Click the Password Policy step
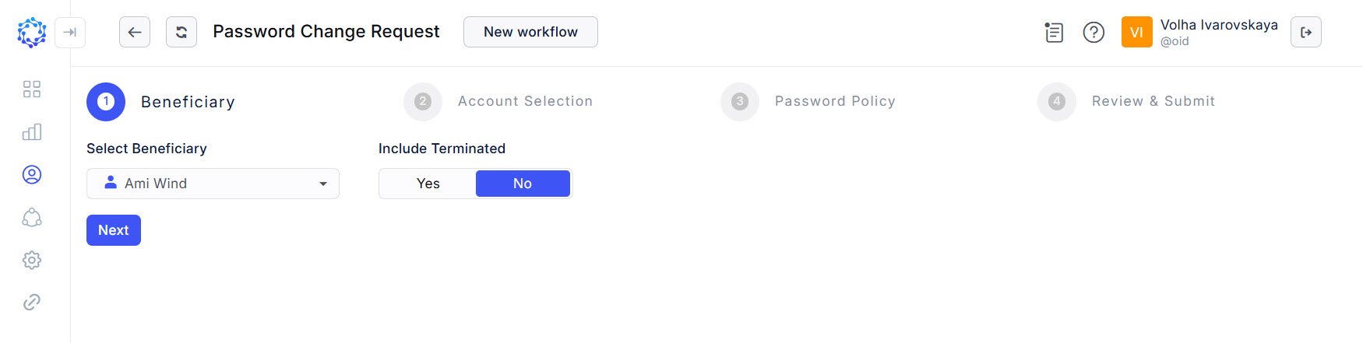 point(834,101)
